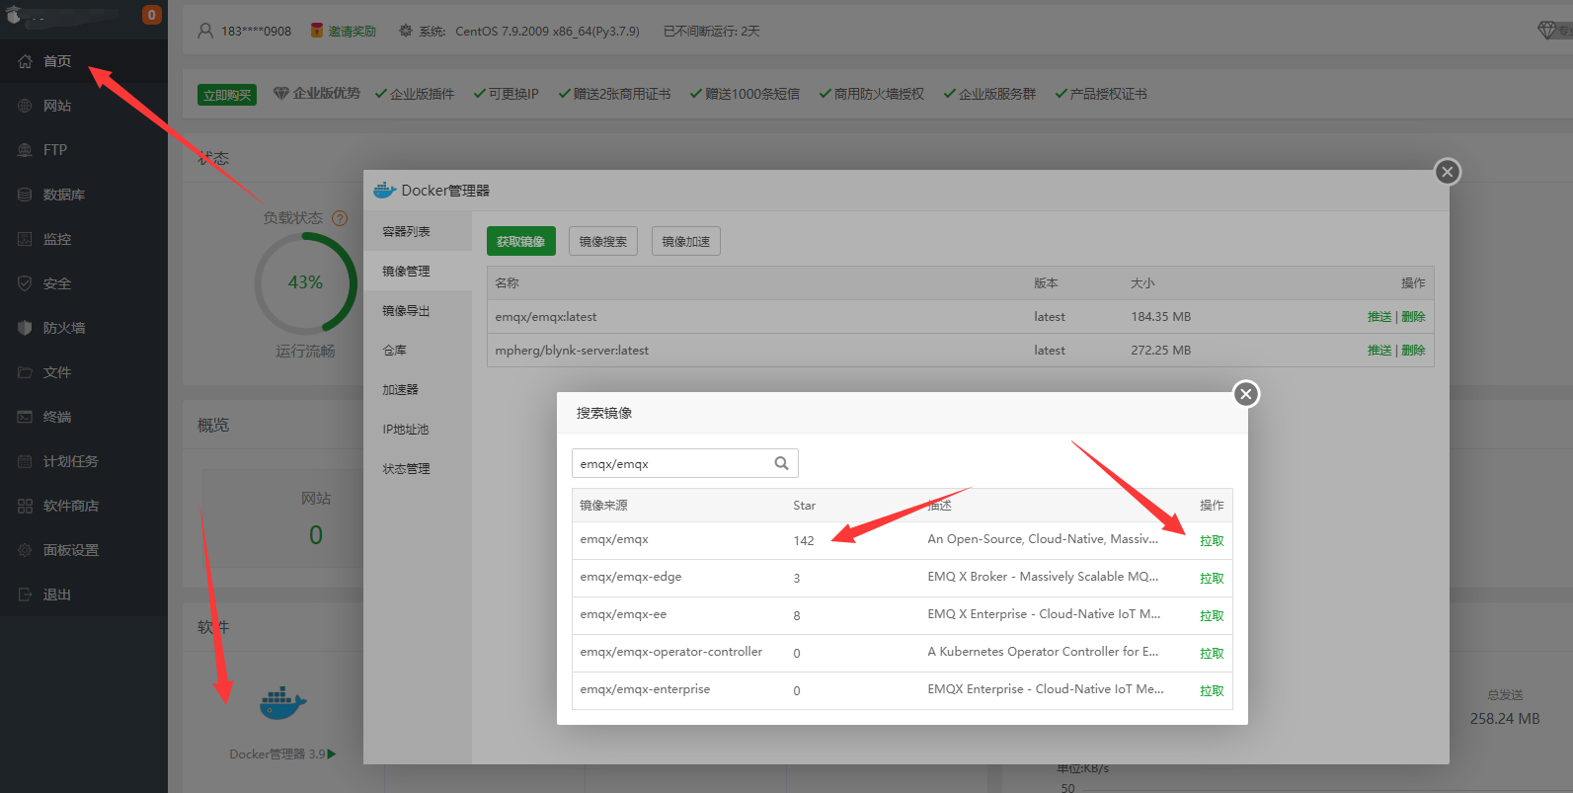Open the 安全 security section
Image resolution: width=1573 pixels, height=793 pixels.
(57, 283)
